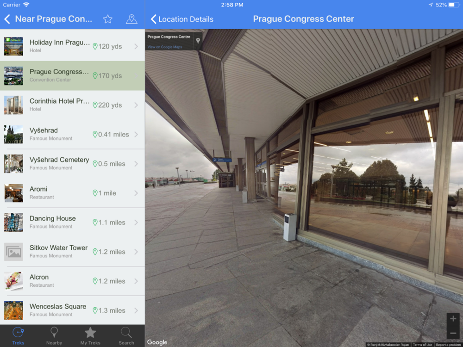Select the 170 yds distance for Prague Congress
Viewport: 463px width, 347px height.
107,76
